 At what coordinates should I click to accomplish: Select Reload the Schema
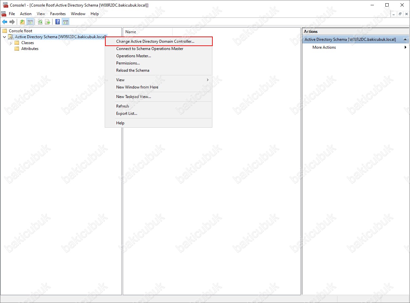click(x=159, y=70)
